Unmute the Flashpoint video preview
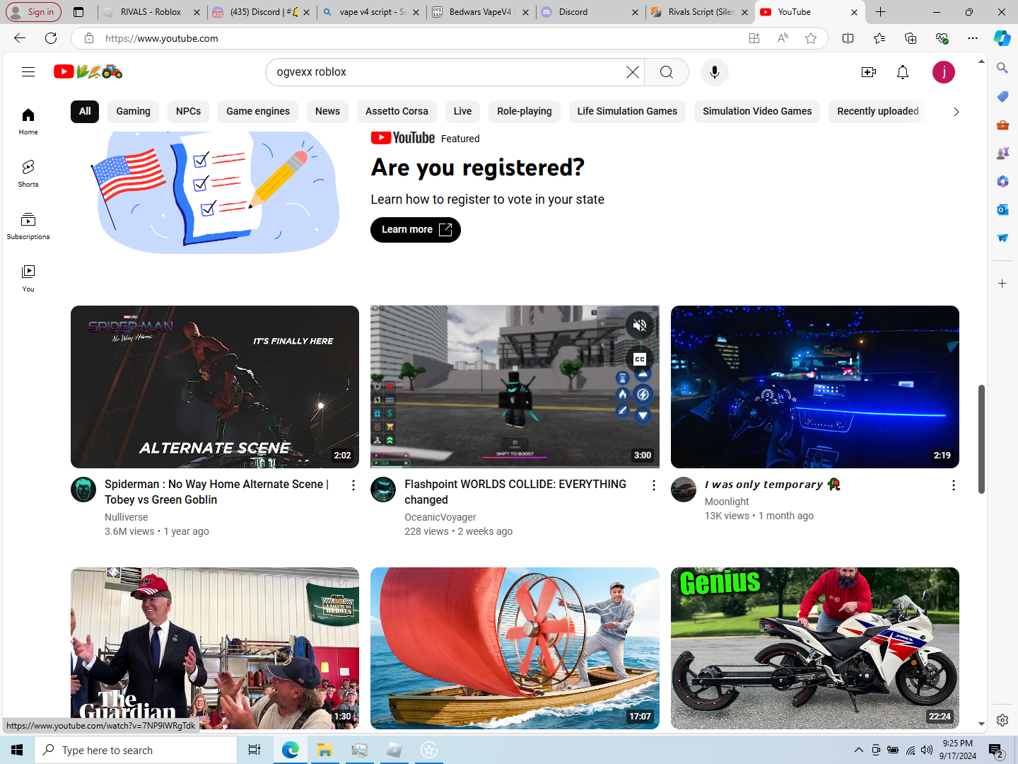This screenshot has width=1018, height=764. pos(640,325)
